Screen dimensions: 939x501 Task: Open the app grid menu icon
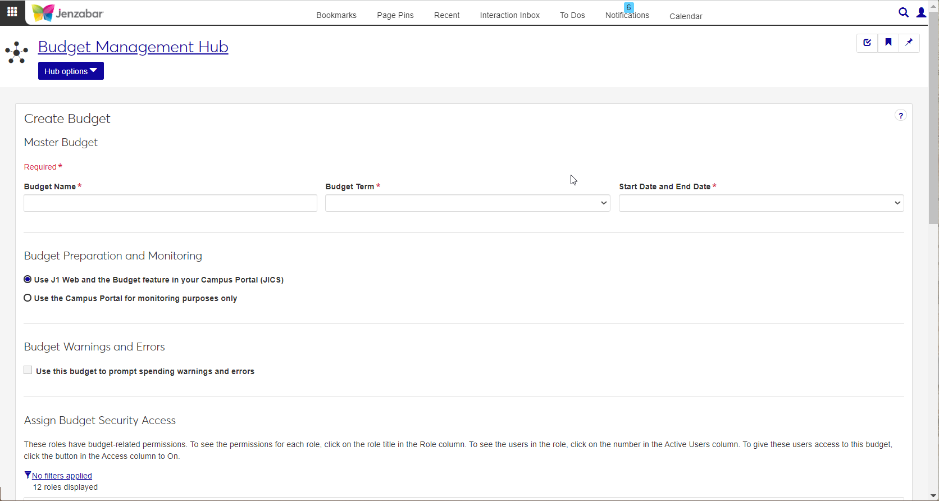click(12, 12)
